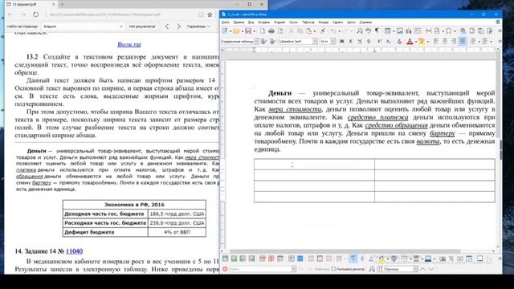Image resolution: width=514 pixels, height=289 pixels.
Task: Copy selection icon in Writer toolbar
Action: [300, 31]
